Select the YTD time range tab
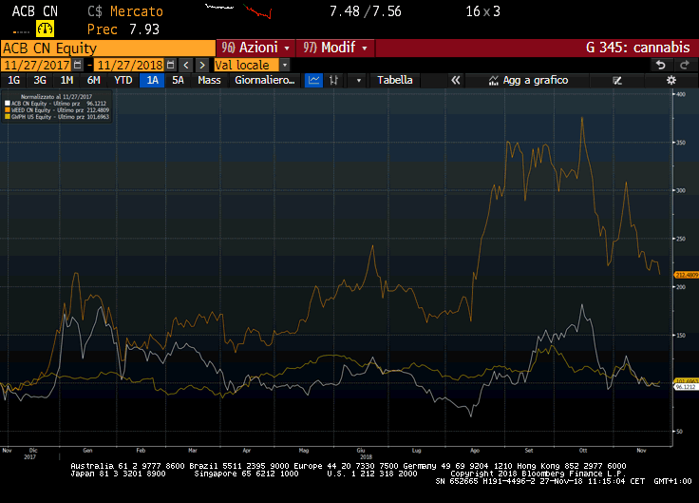Screen dimensions: 699x503 point(123,80)
